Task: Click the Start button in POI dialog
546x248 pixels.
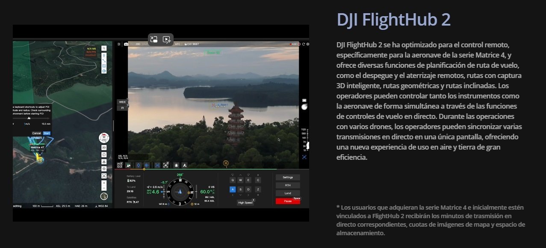Action: [47, 133]
